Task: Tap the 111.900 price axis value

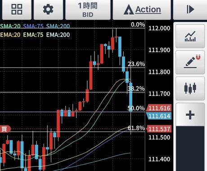Action: point(159,50)
